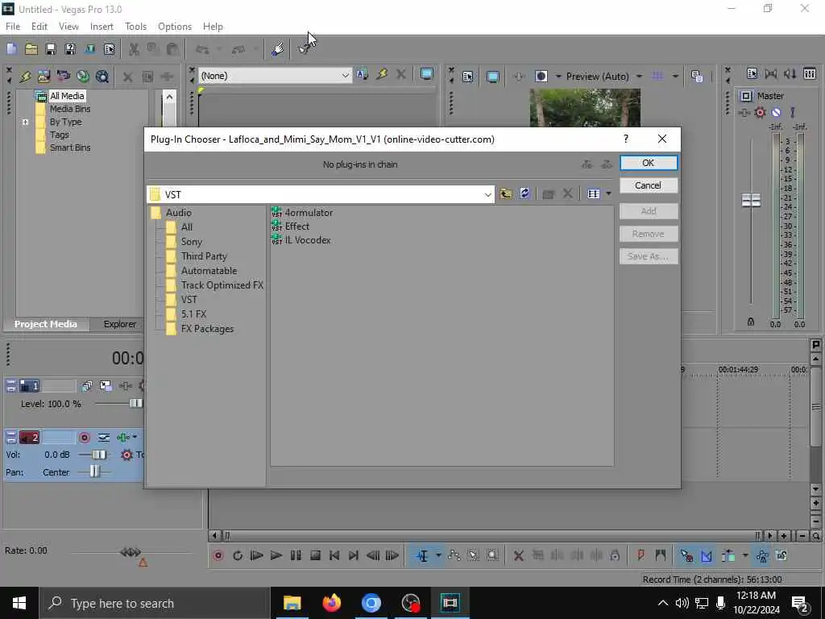Screen dimensions: 825x619
Task: Open the (None) dropdown in Trimmer
Action: point(345,76)
